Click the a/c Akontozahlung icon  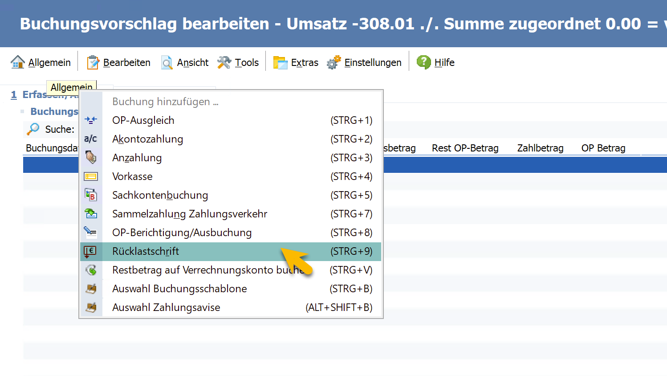[91, 139]
